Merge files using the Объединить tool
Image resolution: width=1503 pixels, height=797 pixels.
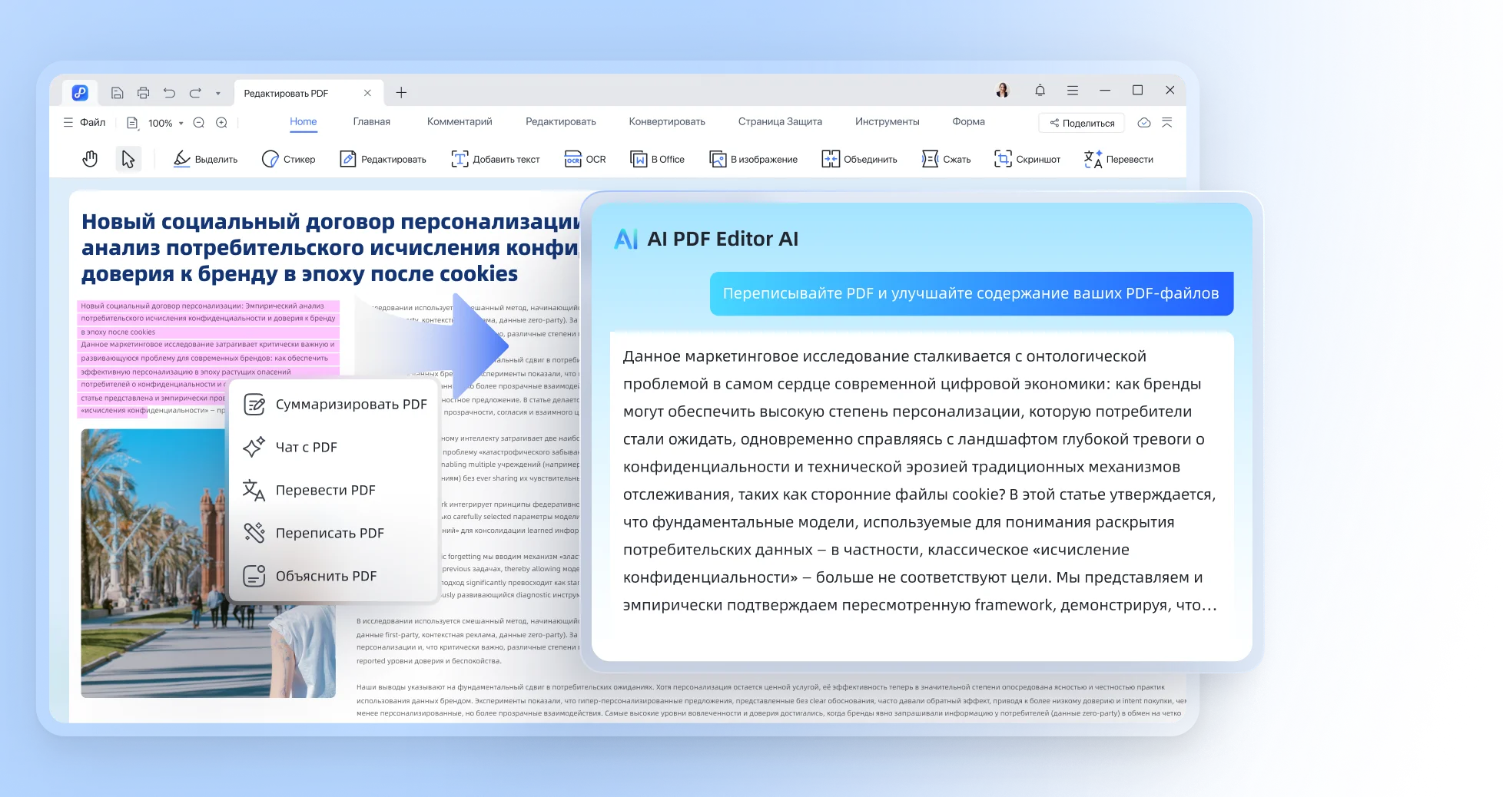[860, 159]
